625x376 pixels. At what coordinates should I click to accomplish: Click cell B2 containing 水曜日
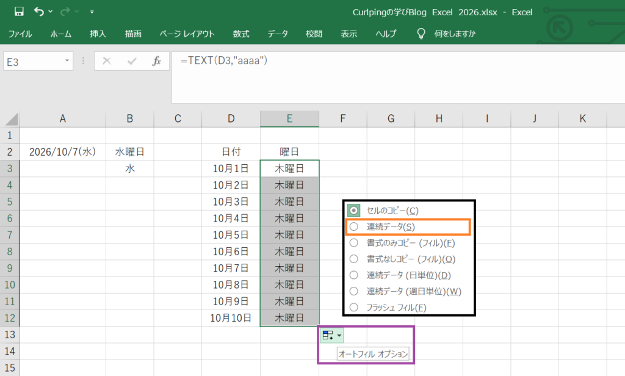click(x=129, y=152)
